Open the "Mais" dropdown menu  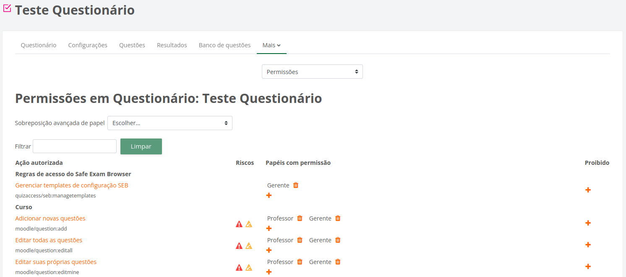(271, 45)
